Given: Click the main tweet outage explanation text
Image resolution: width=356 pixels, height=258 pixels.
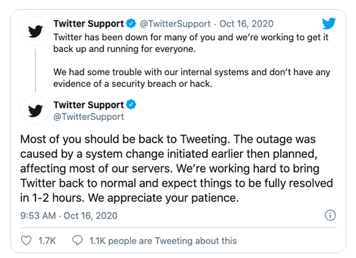Looking at the screenshot, I should click(x=177, y=169).
